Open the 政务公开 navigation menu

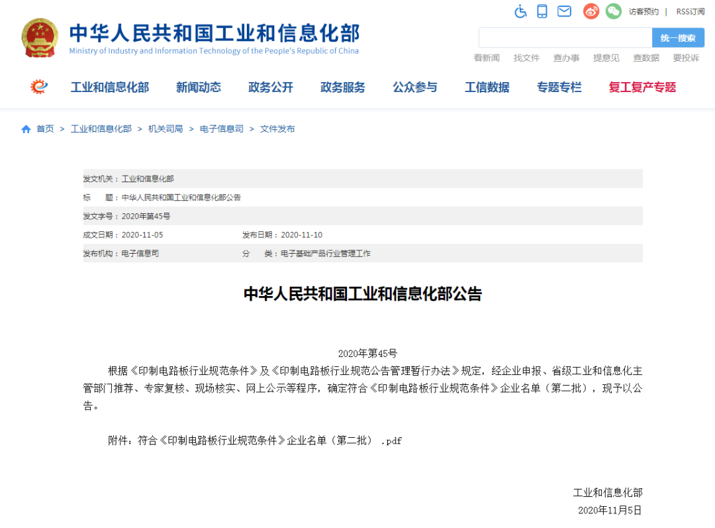pyautogui.click(x=271, y=87)
